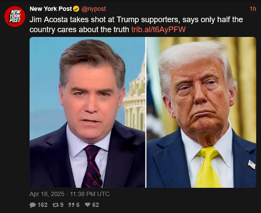Image resolution: width=261 pixels, height=213 pixels.
Task: Click the gold verified checkmark badge
Action: click(x=76, y=9)
